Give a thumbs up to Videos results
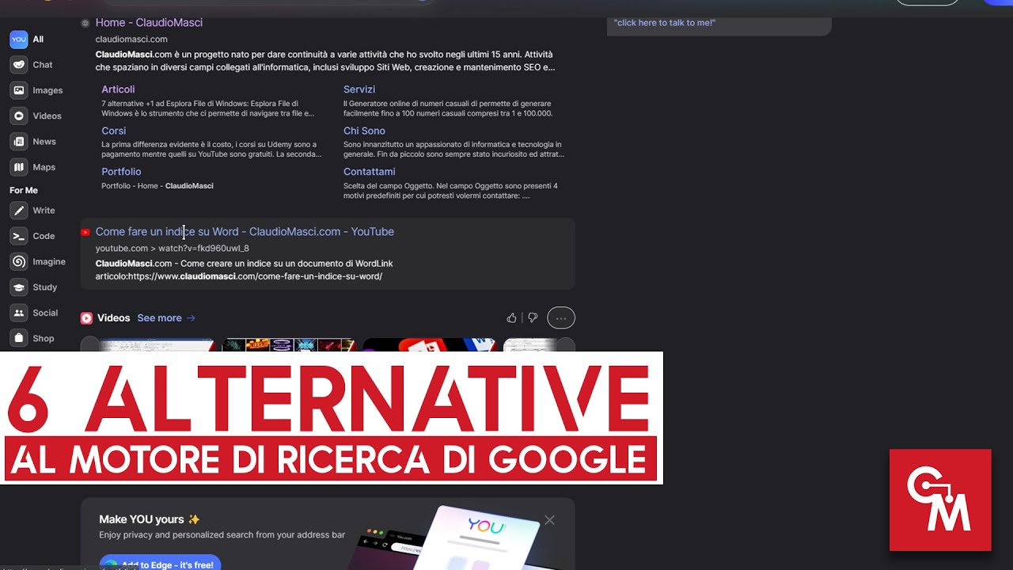Viewport: 1013px width, 570px height. point(511,318)
